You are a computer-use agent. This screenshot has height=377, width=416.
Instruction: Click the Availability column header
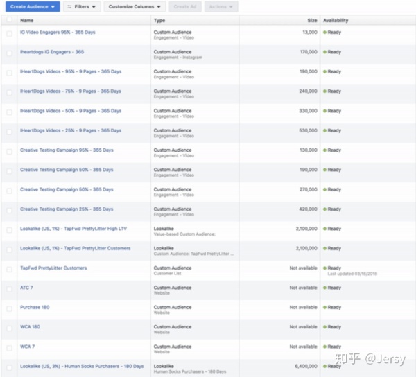tap(336, 21)
